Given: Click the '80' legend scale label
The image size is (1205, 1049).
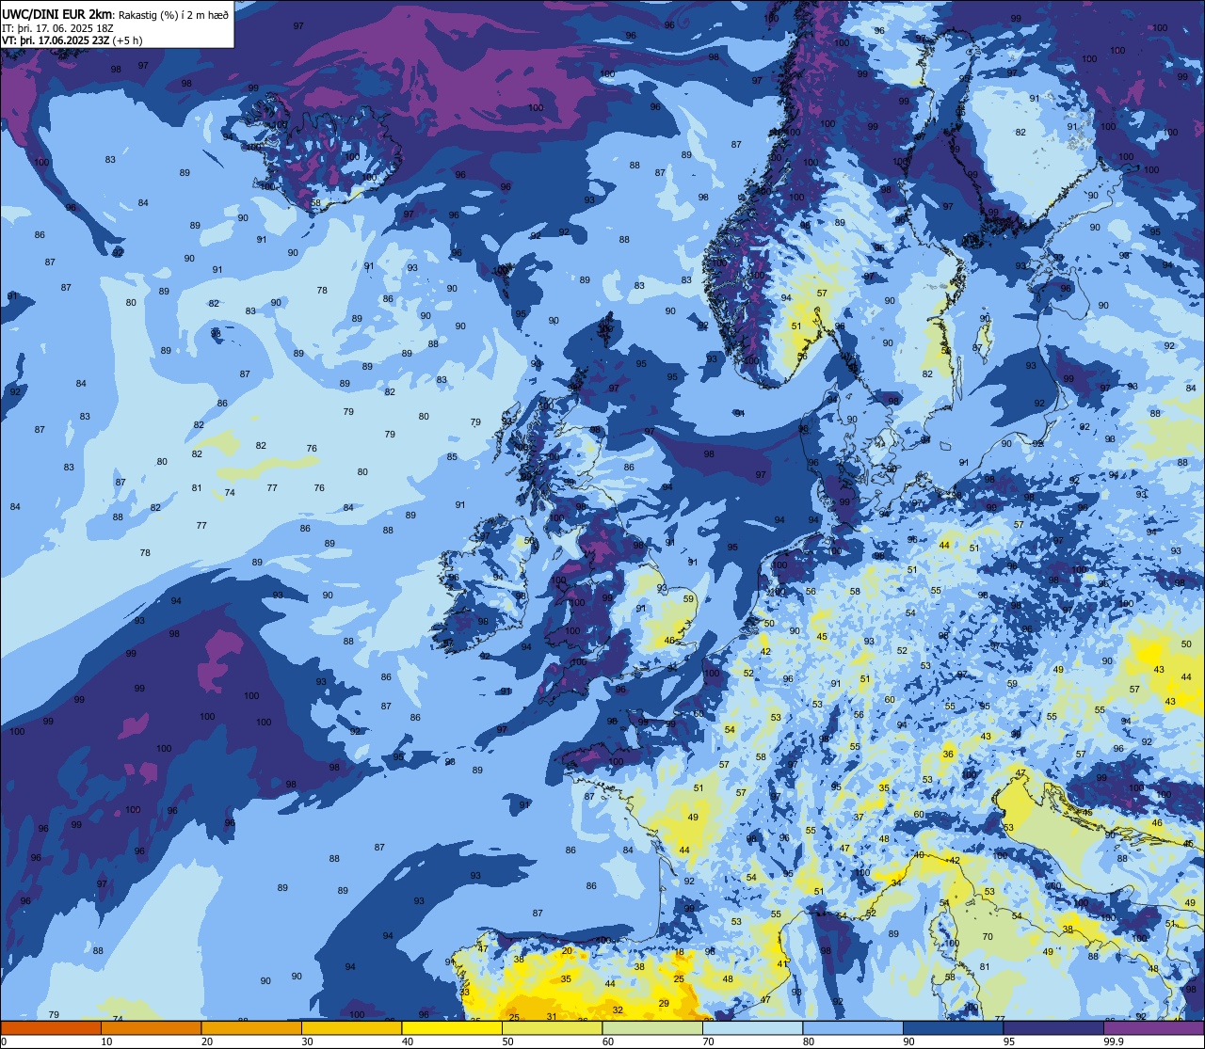Looking at the screenshot, I should coord(809,1041).
